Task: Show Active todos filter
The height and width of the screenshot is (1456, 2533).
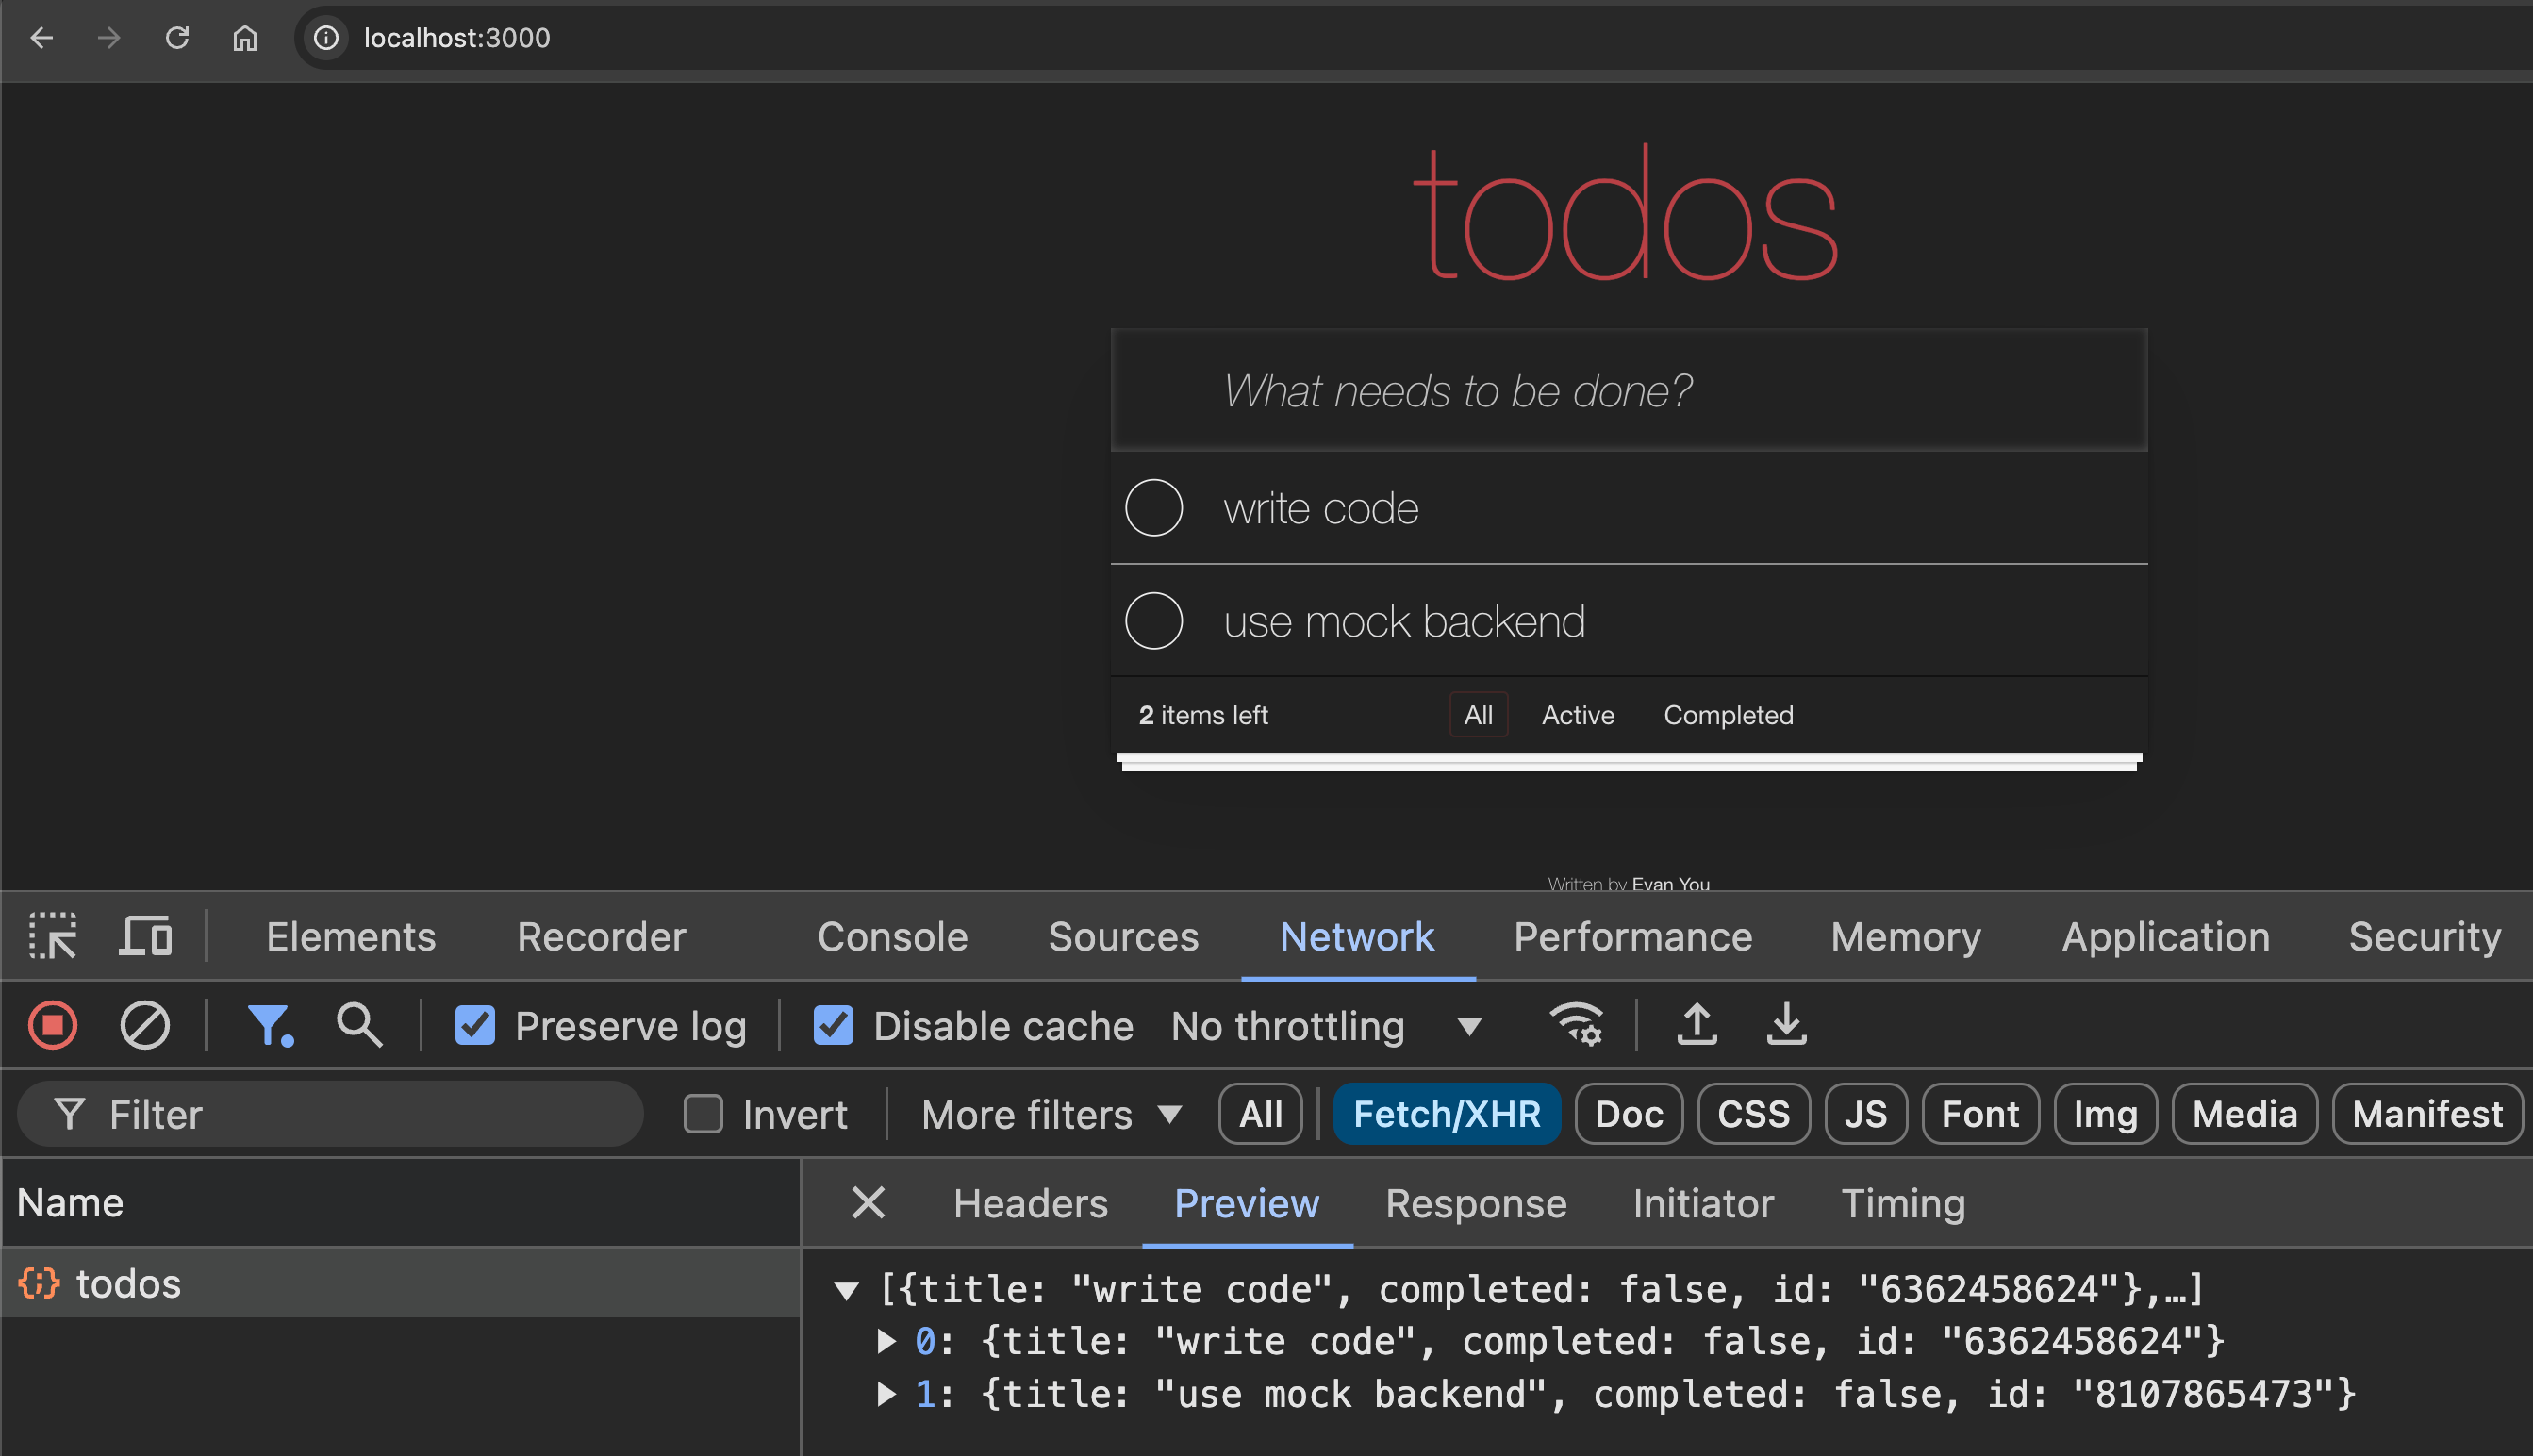Action: (x=1577, y=715)
